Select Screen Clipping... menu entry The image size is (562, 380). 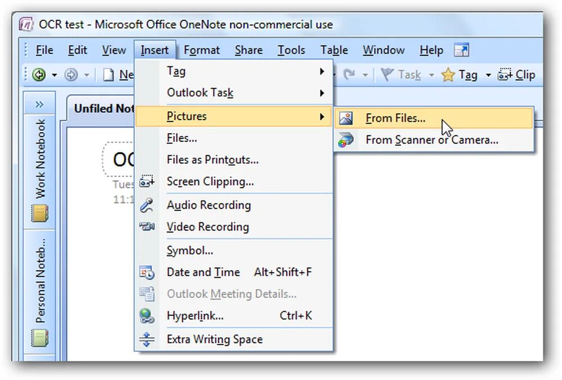pos(234,181)
